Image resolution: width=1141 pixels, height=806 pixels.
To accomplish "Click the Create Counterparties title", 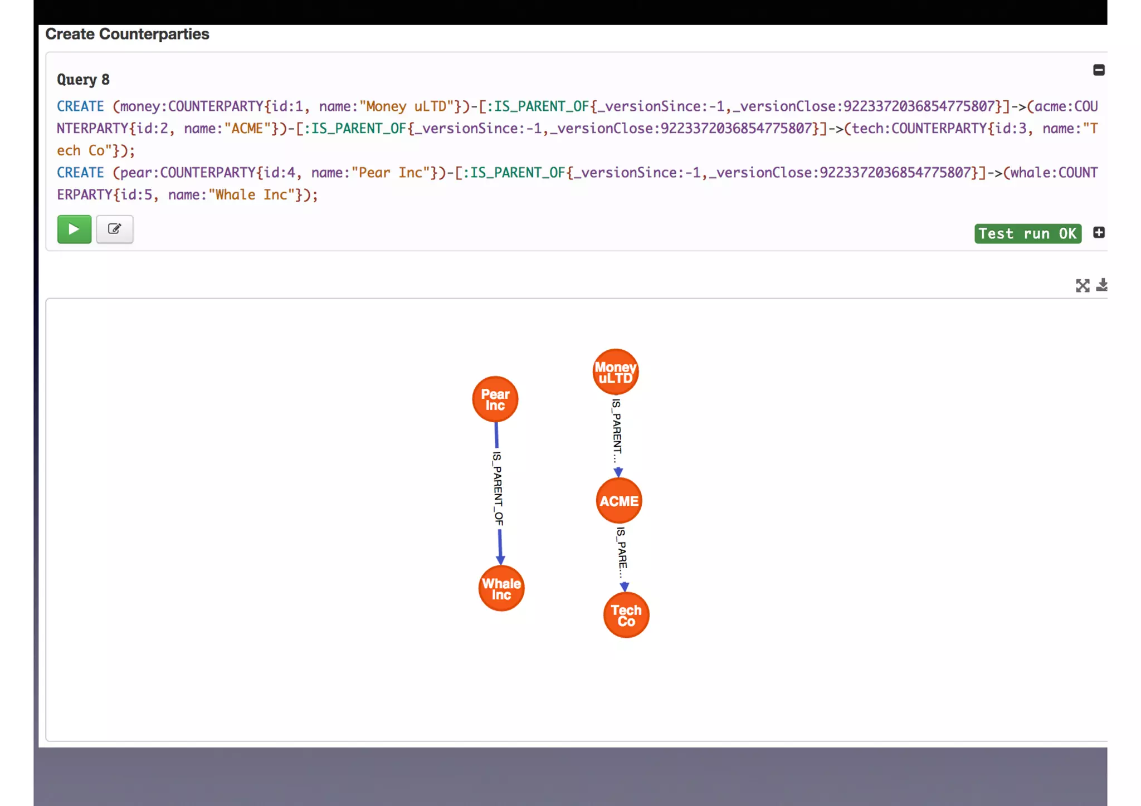I will [127, 34].
